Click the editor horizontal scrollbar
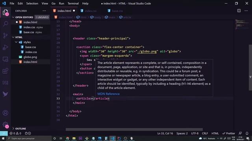Image resolution: width=252 pixels, height=141 pixels. (x=134, y=130)
